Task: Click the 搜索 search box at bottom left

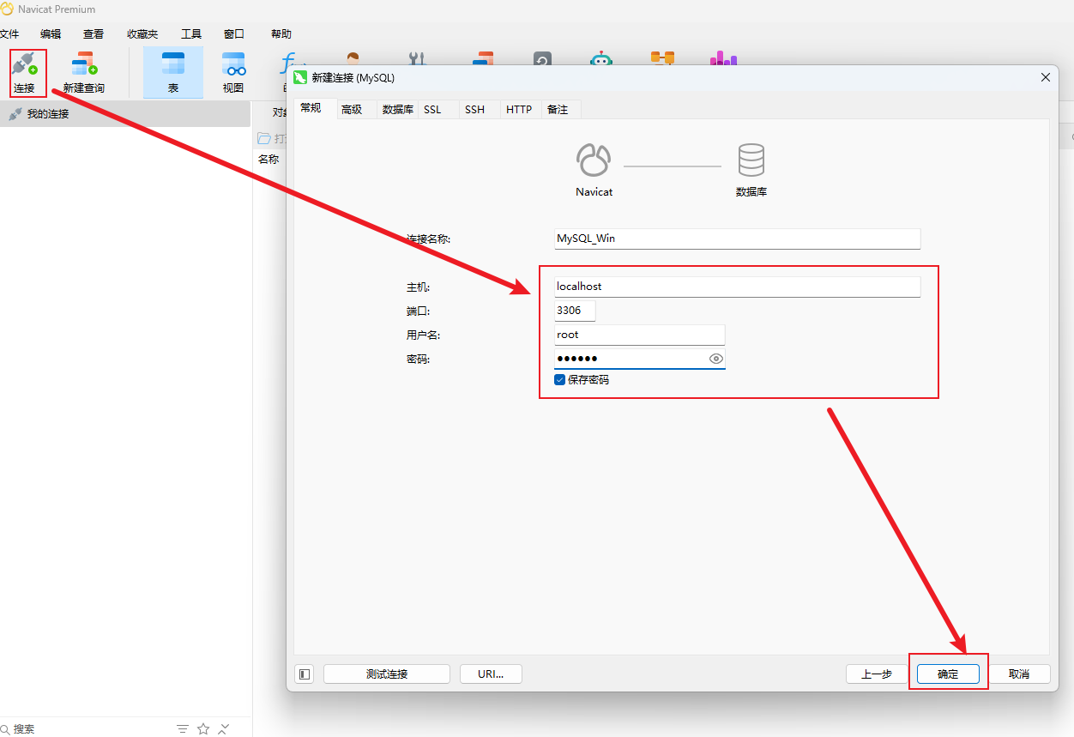Action: tap(86, 728)
